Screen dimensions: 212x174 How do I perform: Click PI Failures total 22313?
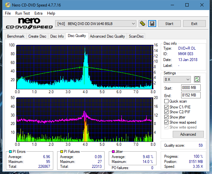point(97,167)
